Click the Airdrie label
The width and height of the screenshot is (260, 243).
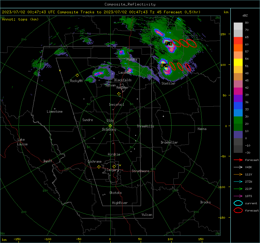114,154
